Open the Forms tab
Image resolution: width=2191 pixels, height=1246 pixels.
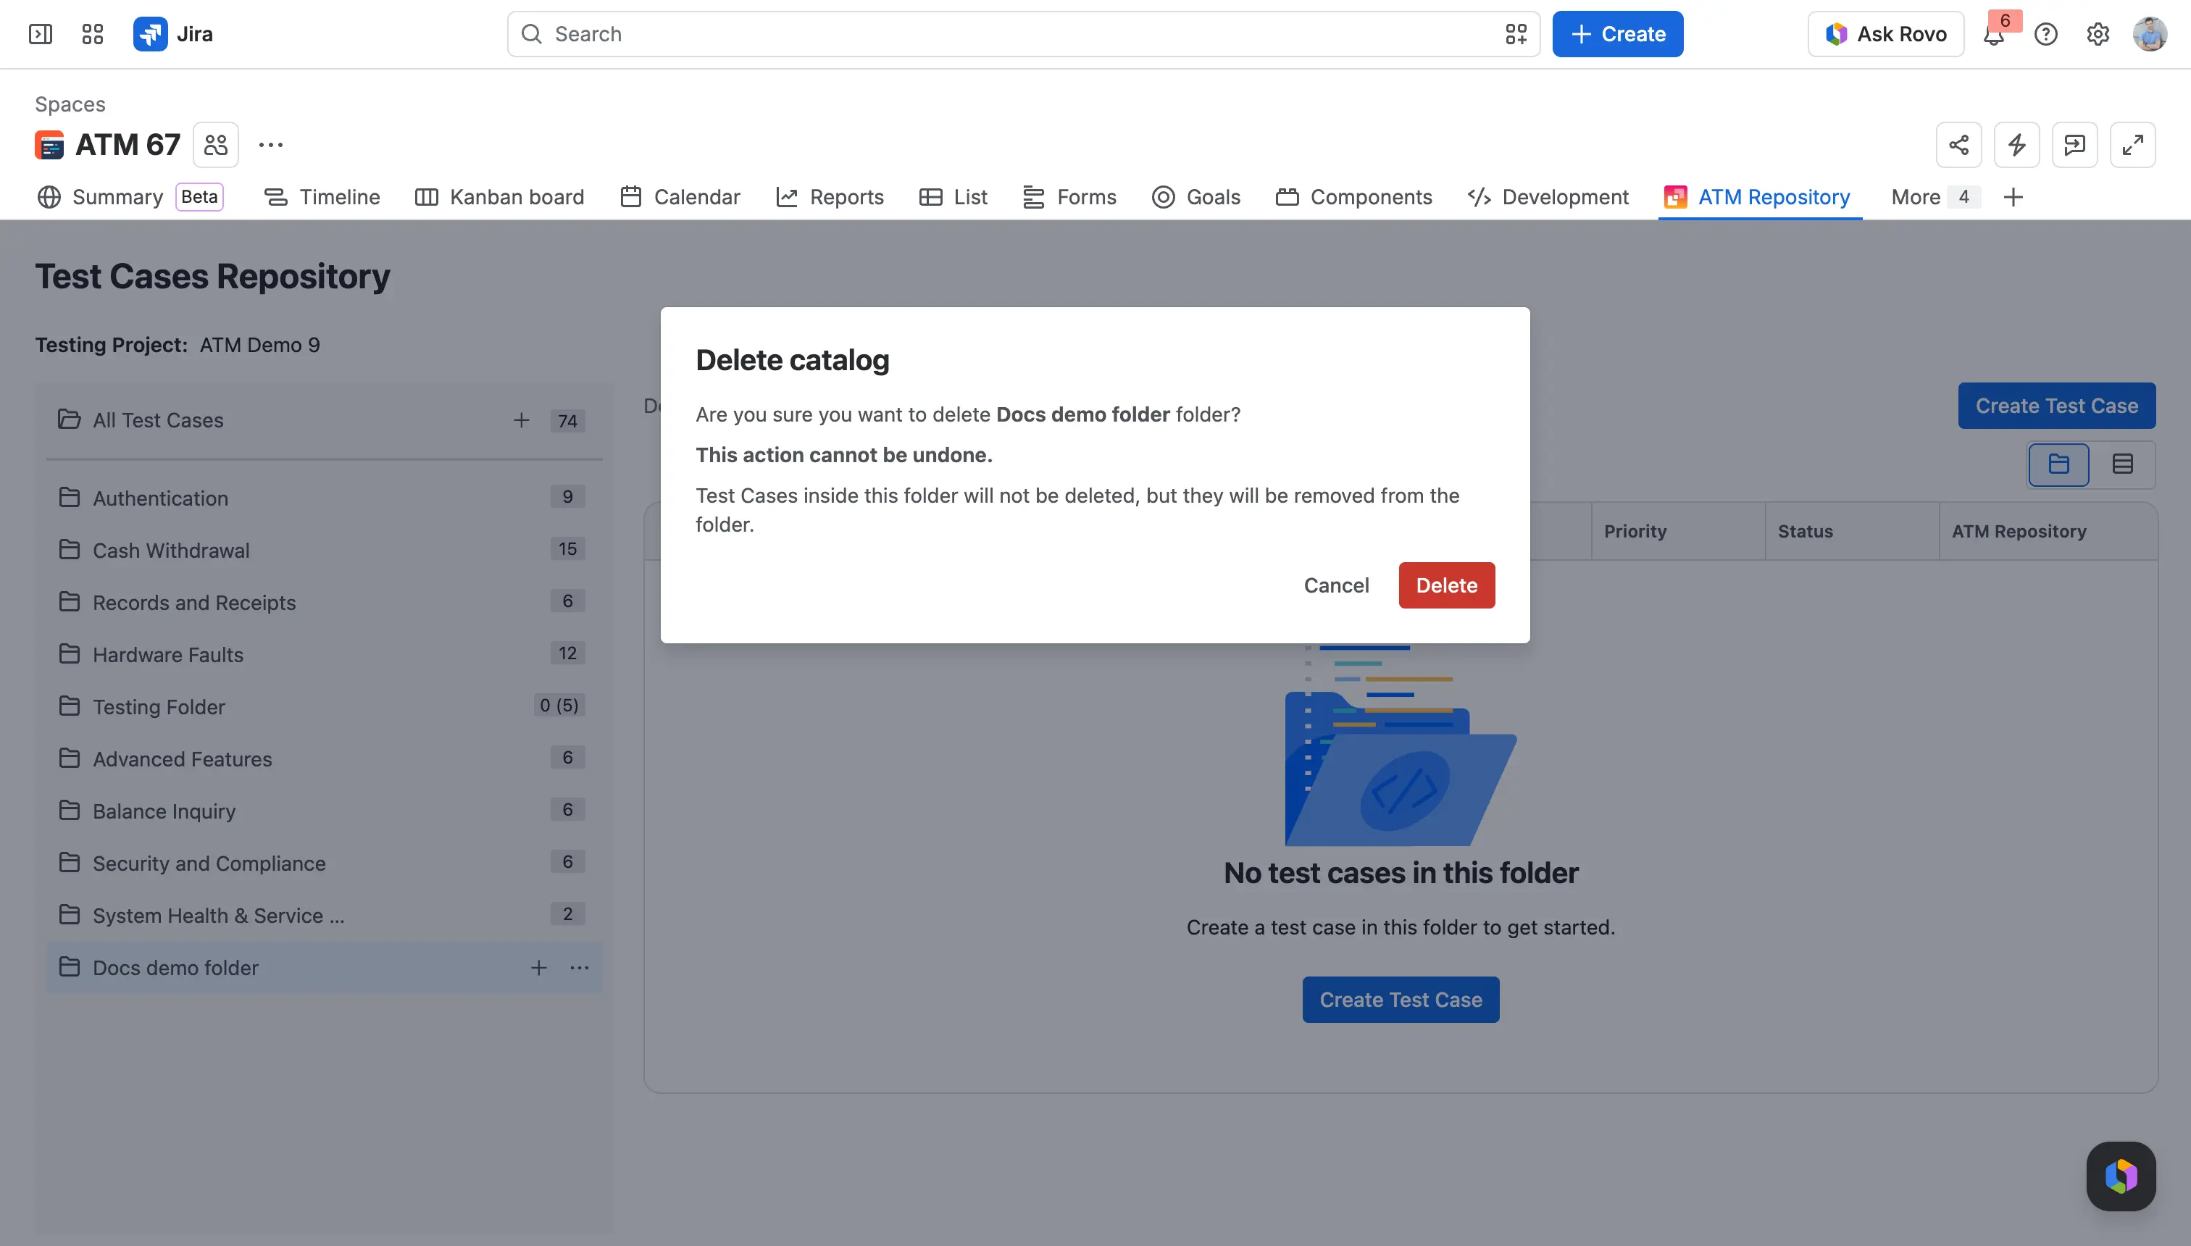point(1070,198)
